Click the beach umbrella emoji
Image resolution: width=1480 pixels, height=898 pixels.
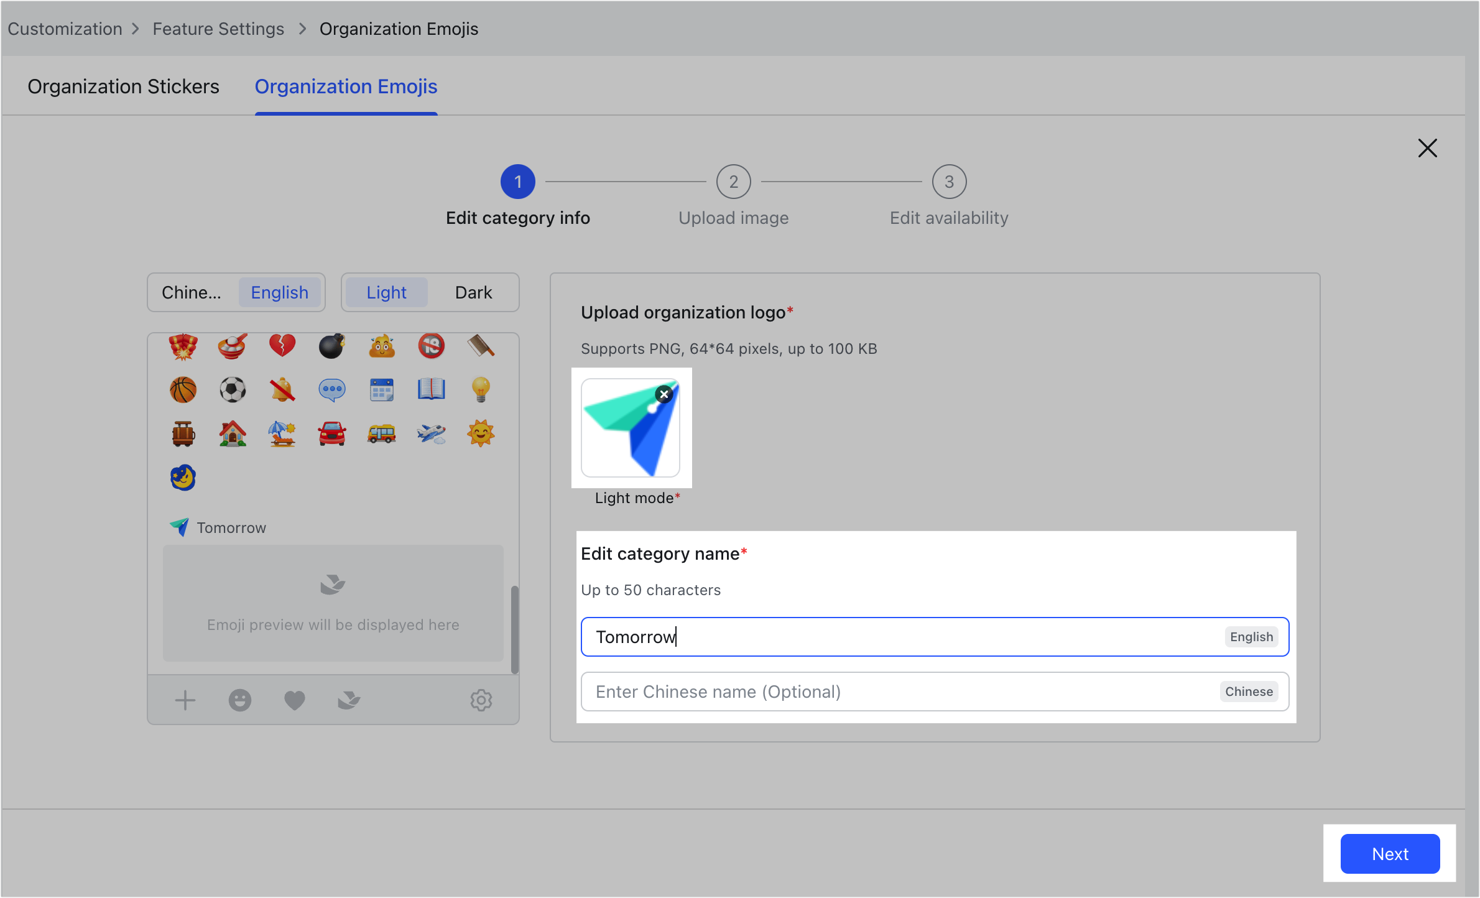pos(282,433)
